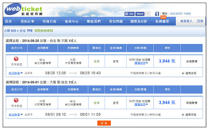Click the share count box showing 0
The height and width of the screenshot is (130, 209).
click(x=148, y=14)
